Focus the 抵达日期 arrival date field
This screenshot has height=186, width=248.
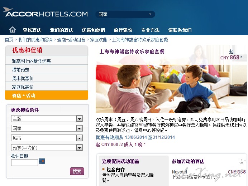(24, 162)
